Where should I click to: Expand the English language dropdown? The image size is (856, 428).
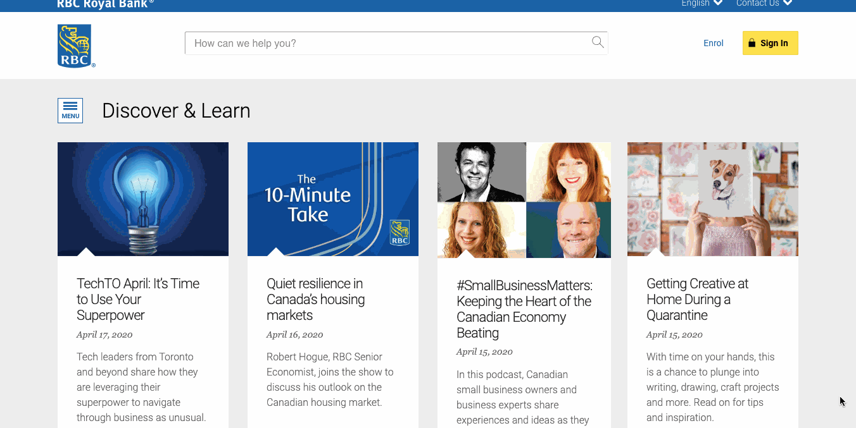pos(702,3)
